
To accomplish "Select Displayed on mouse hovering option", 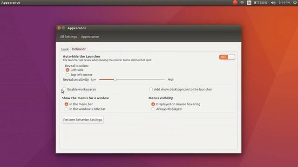I will tap(153, 104).
